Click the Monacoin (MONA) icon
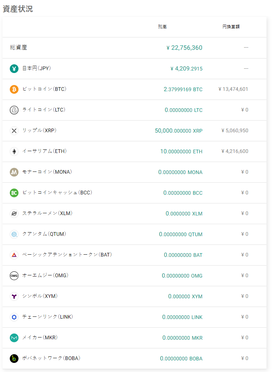This screenshot has height=372, width=273. tap(14, 172)
